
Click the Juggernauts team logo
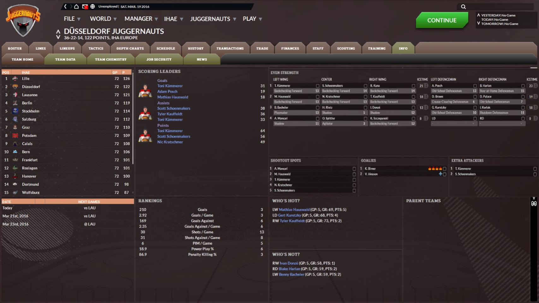(23, 21)
